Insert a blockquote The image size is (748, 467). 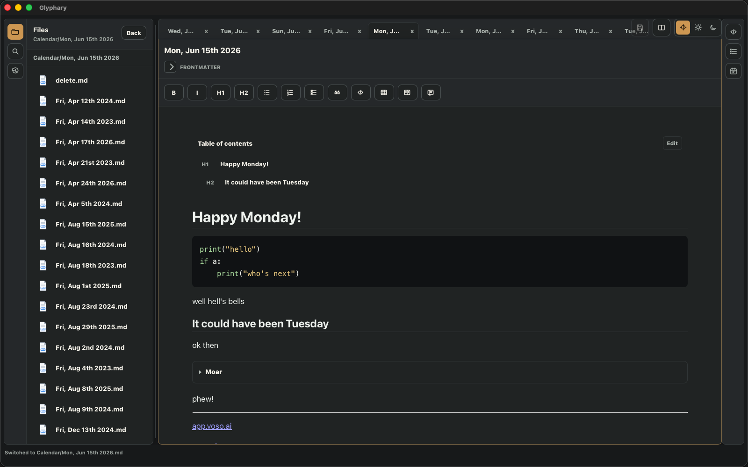(338, 92)
